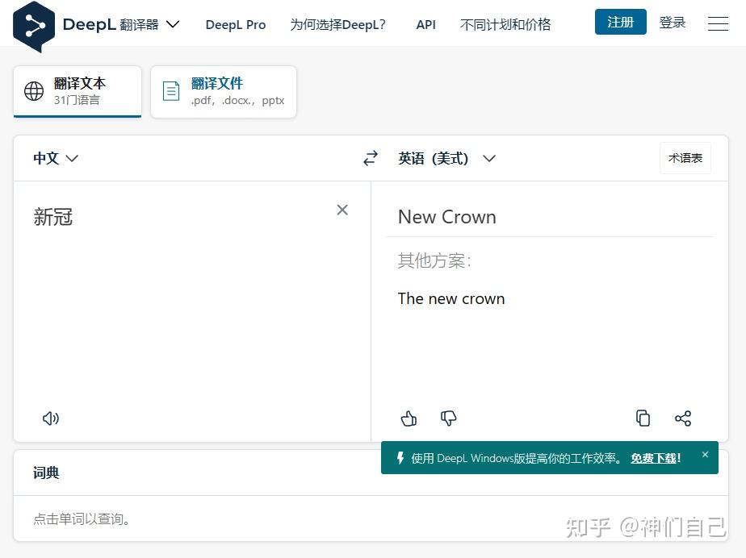Image resolution: width=746 pixels, height=558 pixels.
Task: Give thumbs up feedback on the translation
Action: 409,418
